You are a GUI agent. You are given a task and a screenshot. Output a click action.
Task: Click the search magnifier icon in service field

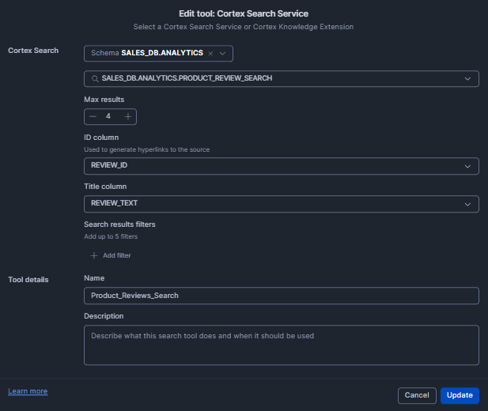pyautogui.click(x=95, y=79)
